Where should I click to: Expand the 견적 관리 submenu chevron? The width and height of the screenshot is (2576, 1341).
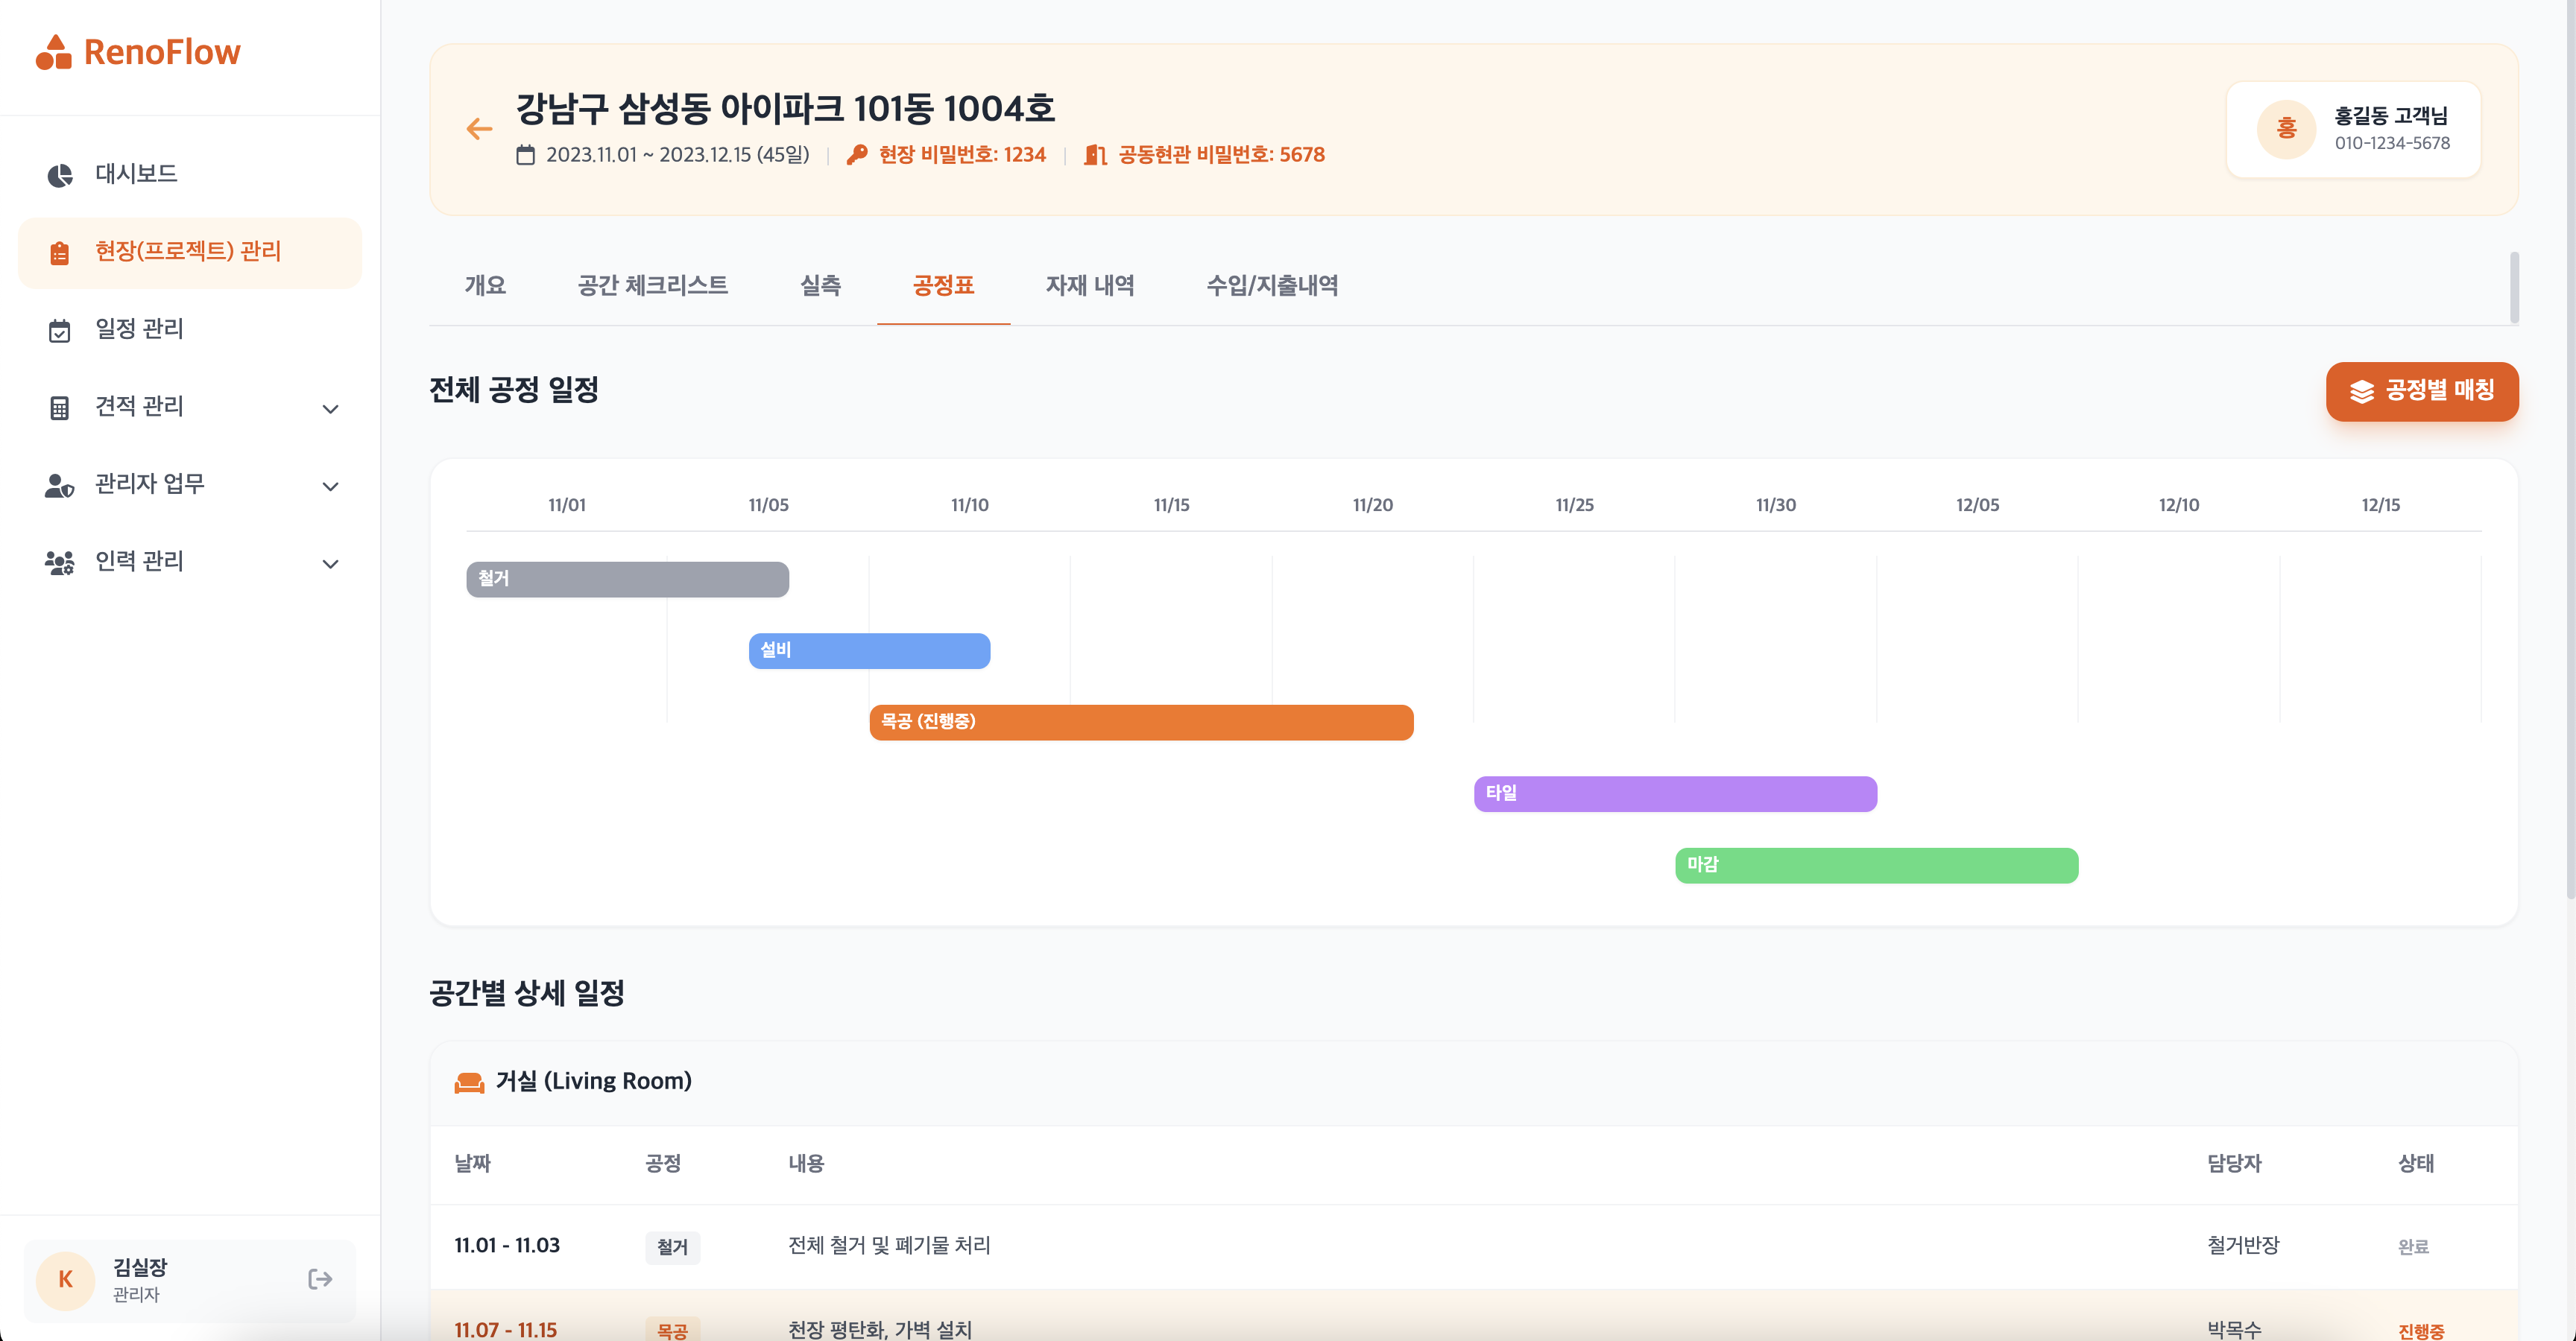tap(331, 409)
